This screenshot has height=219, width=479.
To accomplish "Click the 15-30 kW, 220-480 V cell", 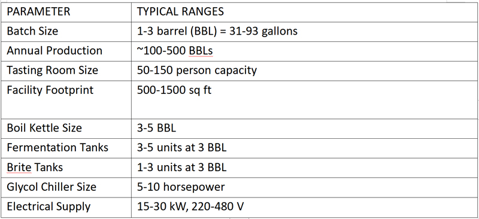I will click(x=305, y=207).
